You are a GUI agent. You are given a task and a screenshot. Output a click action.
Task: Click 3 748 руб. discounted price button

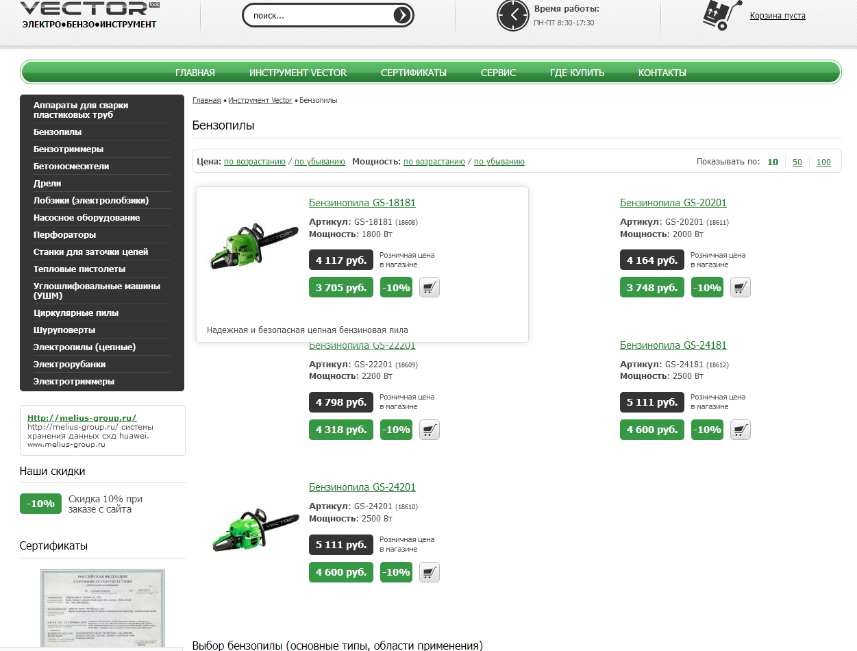click(652, 288)
